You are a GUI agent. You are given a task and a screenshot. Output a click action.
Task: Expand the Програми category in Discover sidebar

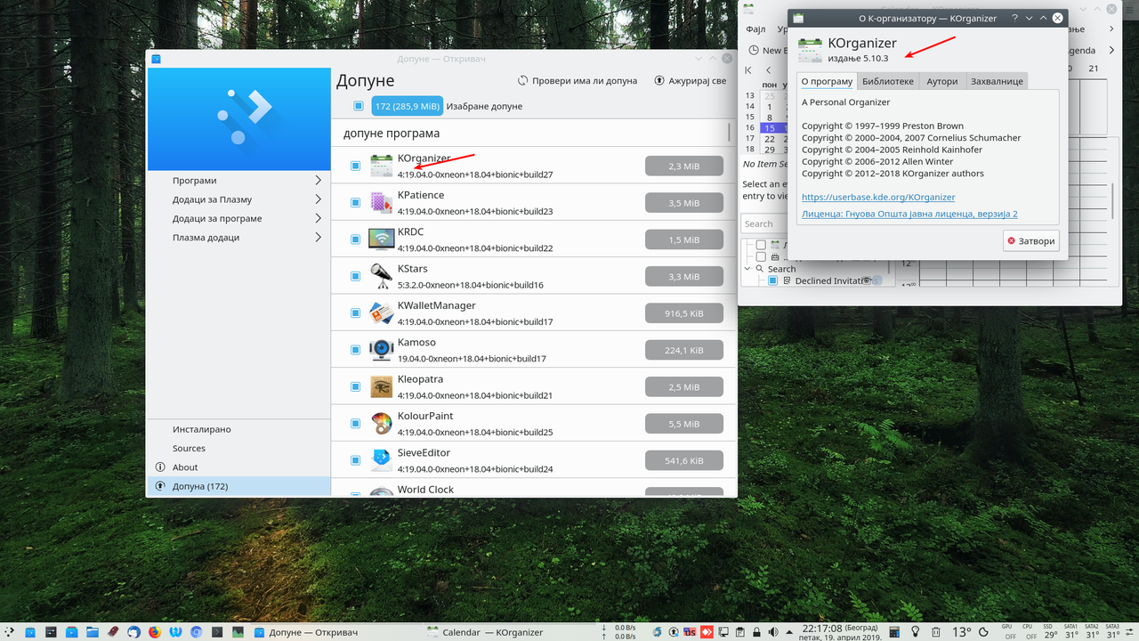pos(319,181)
